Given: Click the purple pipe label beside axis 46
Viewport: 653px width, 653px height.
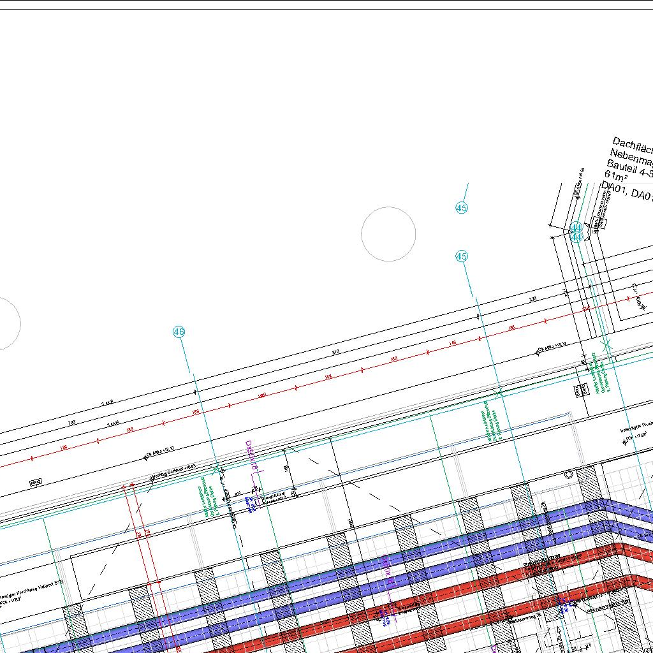Looking at the screenshot, I should 251,455.
